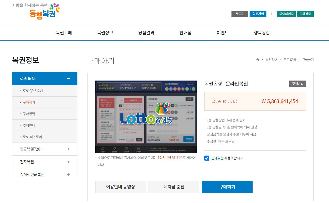This screenshot has height=203, width=329.
Task: Click 구매하기 in the breadcrumb trail
Action: 308,60
